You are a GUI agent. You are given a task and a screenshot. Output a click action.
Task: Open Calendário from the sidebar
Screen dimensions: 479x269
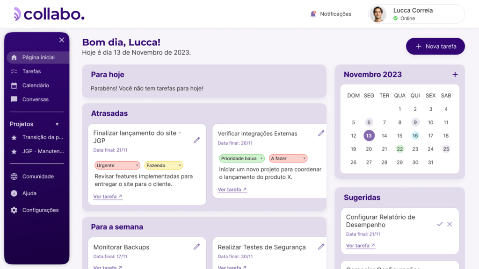(36, 85)
